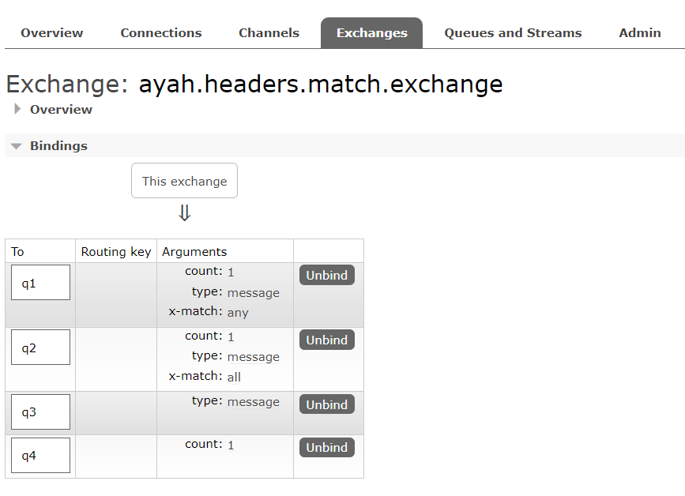Open the Queues and Streams tab
The height and width of the screenshot is (496, 685).
click(x=512, y=32)
